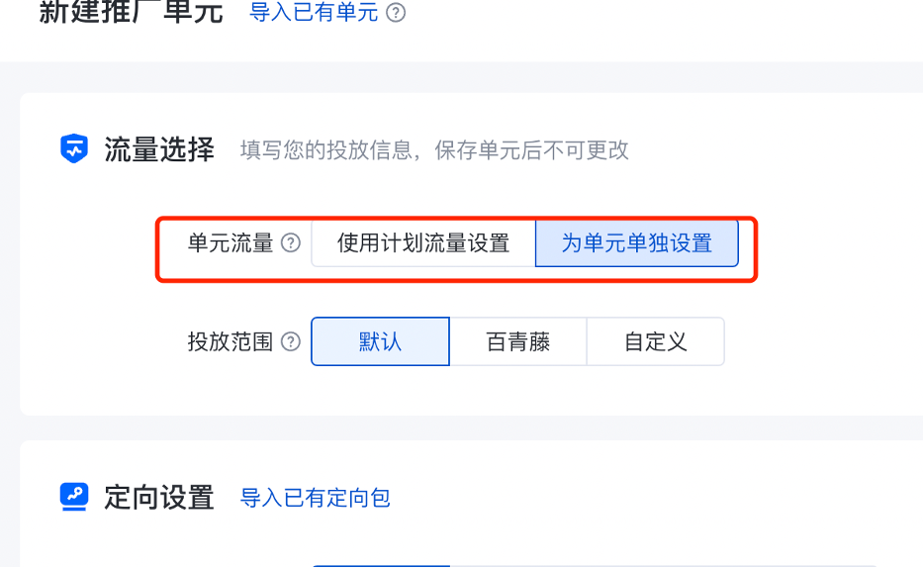
Task: Select 默认 as the 投放范围
Action: [x=380, y=341]
